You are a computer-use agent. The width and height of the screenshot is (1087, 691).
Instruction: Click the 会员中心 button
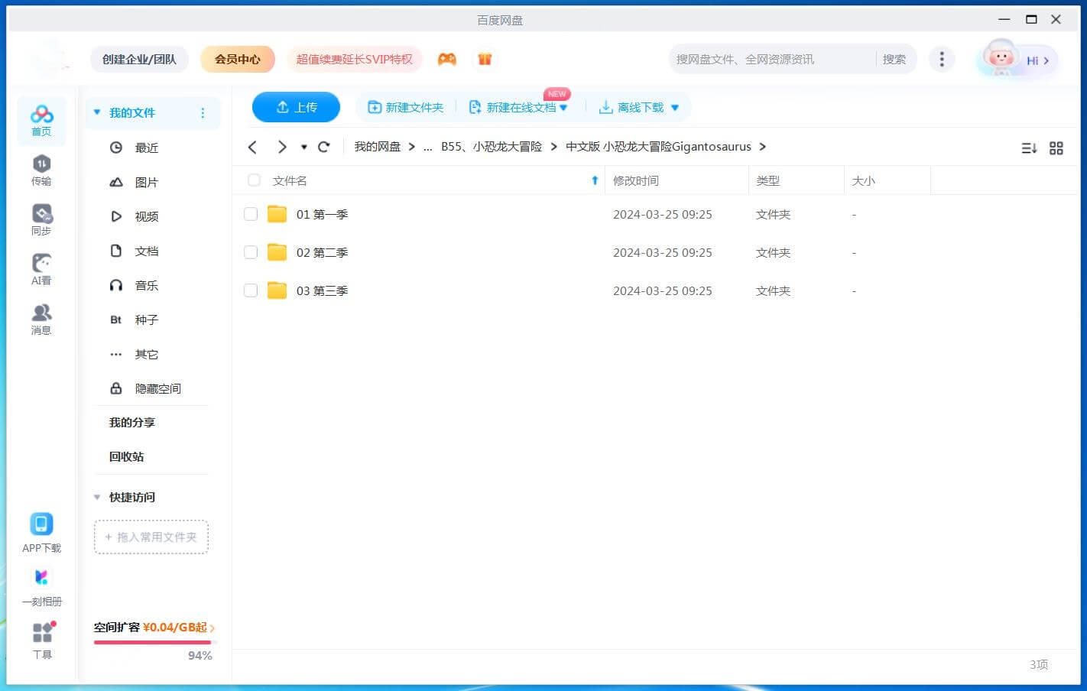click(x=237, y=59)
